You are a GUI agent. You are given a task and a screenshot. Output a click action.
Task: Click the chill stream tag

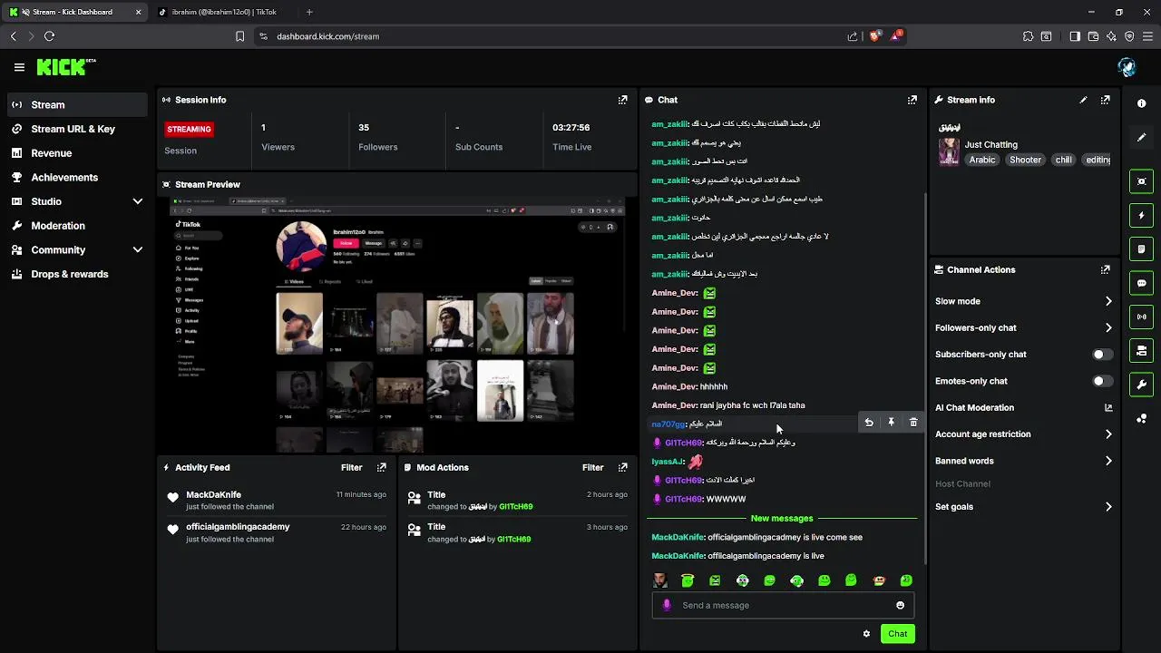(x=1063, y=160)
